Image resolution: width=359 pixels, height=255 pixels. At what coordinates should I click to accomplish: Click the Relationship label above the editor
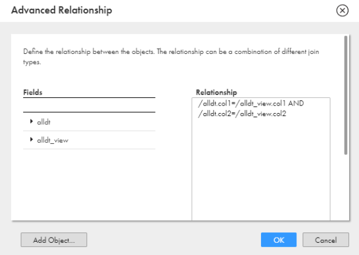(216, 92)
